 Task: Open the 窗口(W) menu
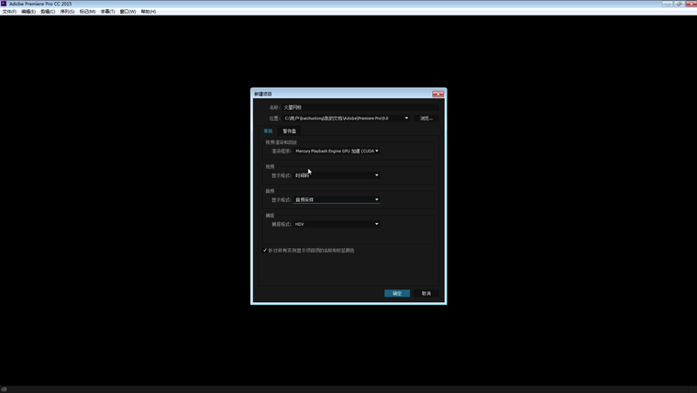pyautogui.click(x=127, y=12)
